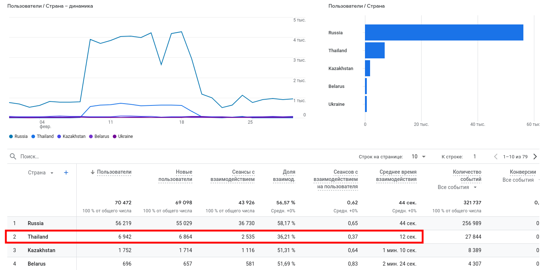Open rows-per-page dropdown showing 10
The width and height of the screenshot is (546, 270).
[x=419, y=157]
